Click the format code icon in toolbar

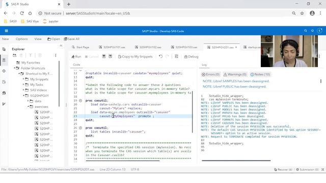point(176,56)
